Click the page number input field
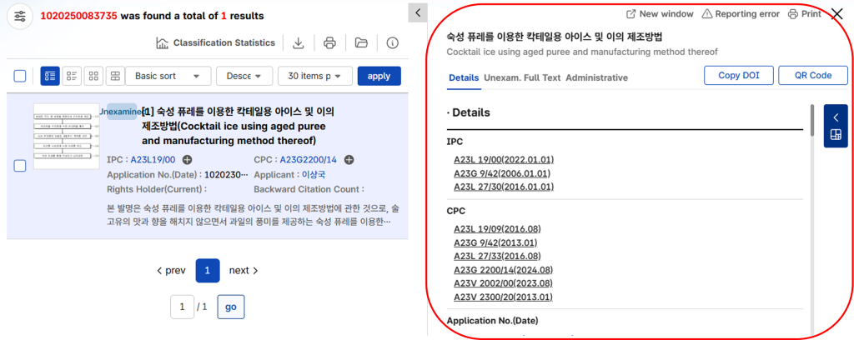The image size is (854, 340). tap(182, 307)
